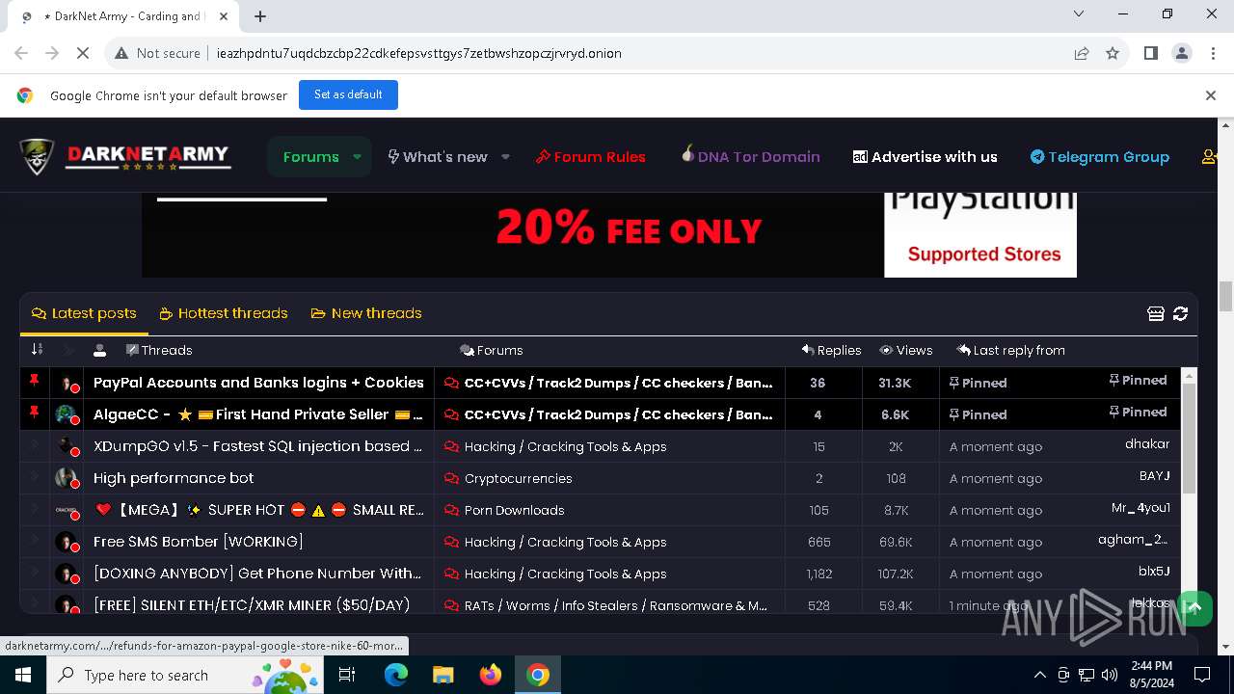Open user dhakar's profile

(x=1147, y=444)
